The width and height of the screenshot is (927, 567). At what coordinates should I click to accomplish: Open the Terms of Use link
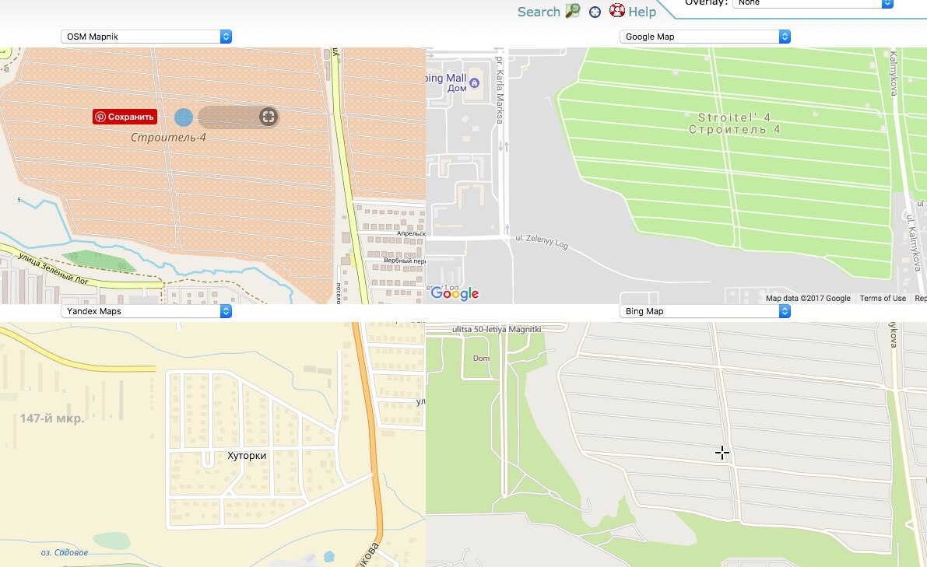pyautogui.click(x=883, y=298)
